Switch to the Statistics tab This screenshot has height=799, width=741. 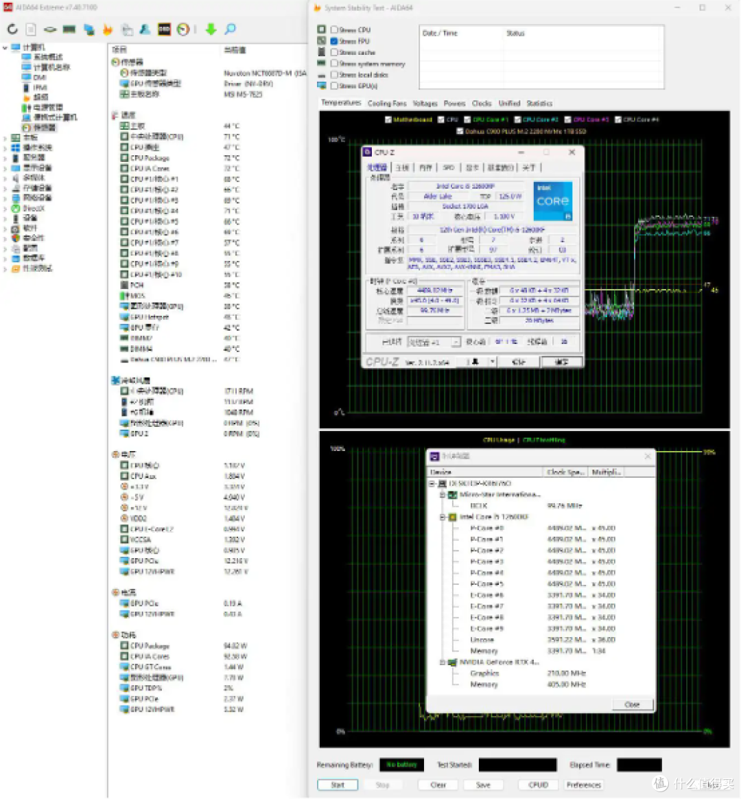click(x=539, y=104)
